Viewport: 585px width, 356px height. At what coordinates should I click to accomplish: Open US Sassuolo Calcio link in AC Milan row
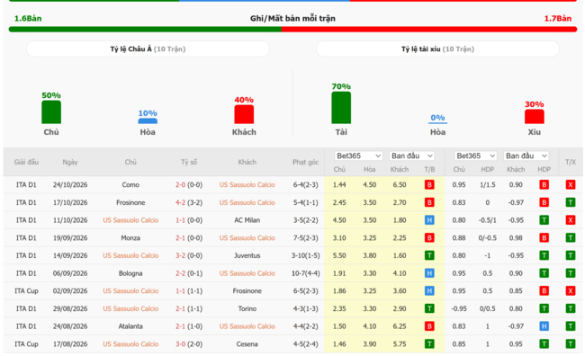(130, 220)
